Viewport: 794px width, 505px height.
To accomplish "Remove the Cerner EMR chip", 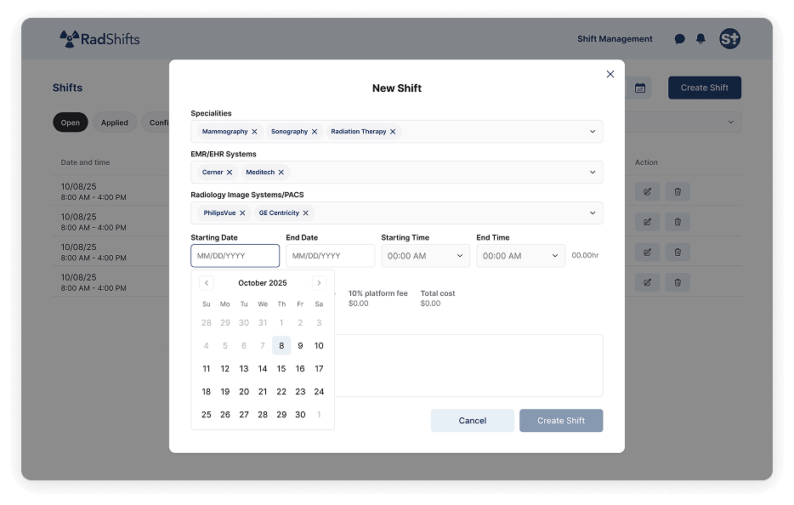I will [231, 171].
